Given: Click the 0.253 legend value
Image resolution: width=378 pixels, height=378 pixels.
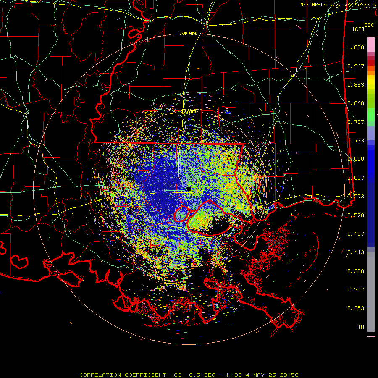Looking at the screenshot, I should point(356,308).
